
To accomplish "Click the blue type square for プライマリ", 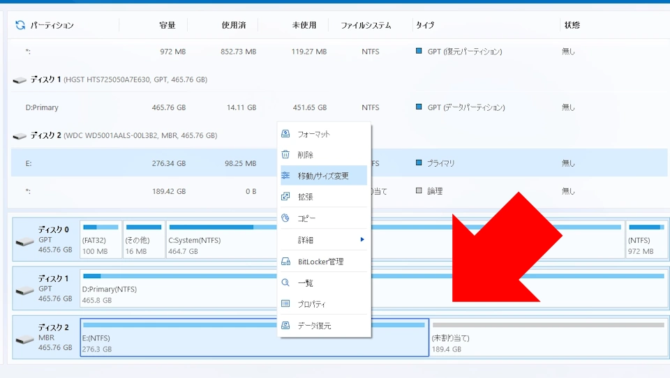I will (x=419, y=162).
